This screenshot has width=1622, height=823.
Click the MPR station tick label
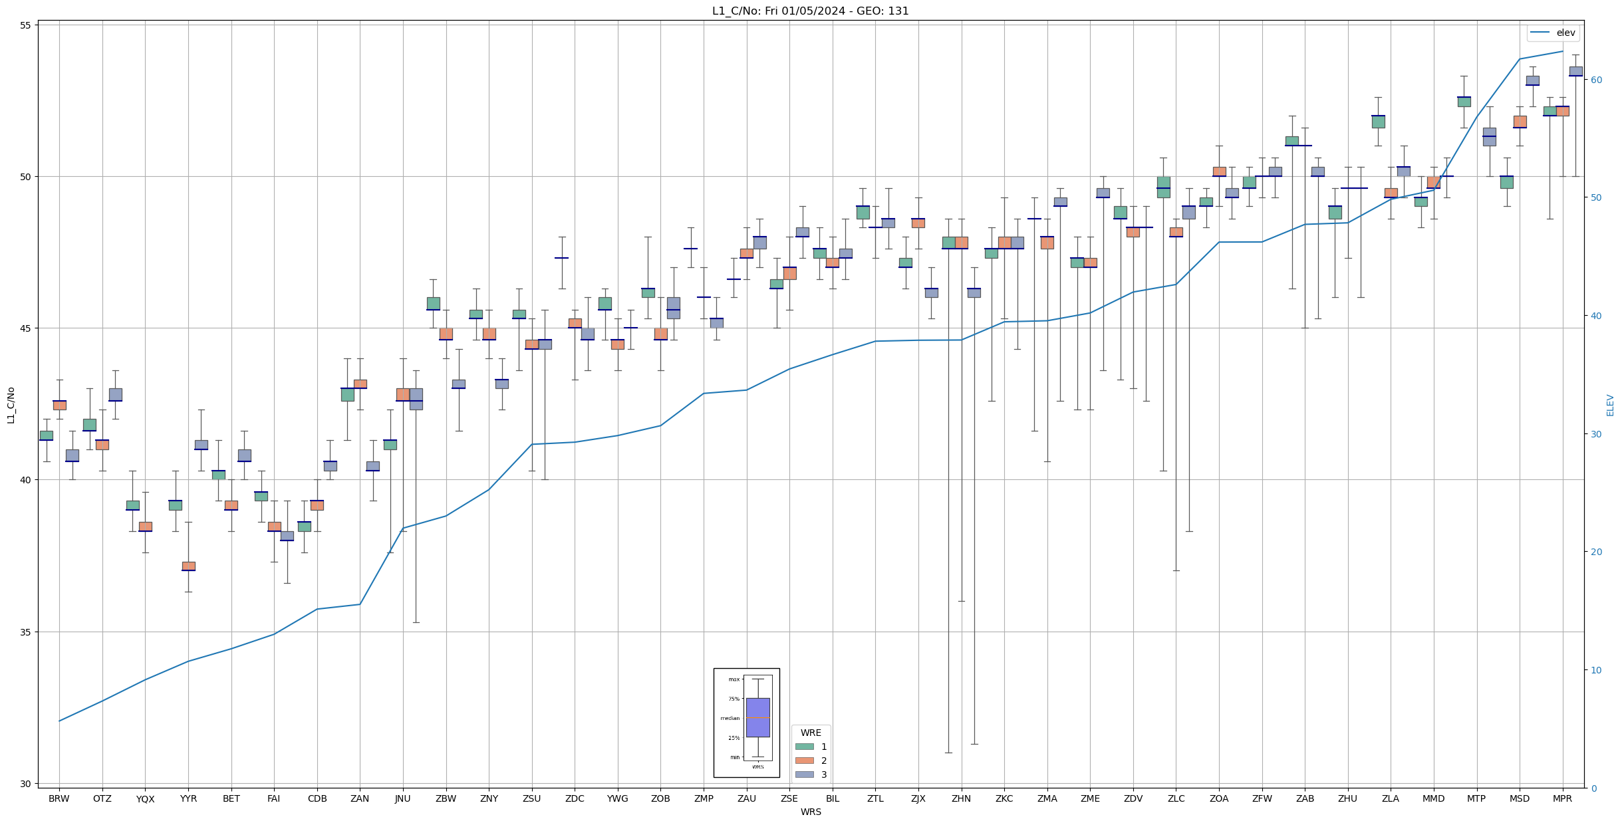tap(1562, 798)
